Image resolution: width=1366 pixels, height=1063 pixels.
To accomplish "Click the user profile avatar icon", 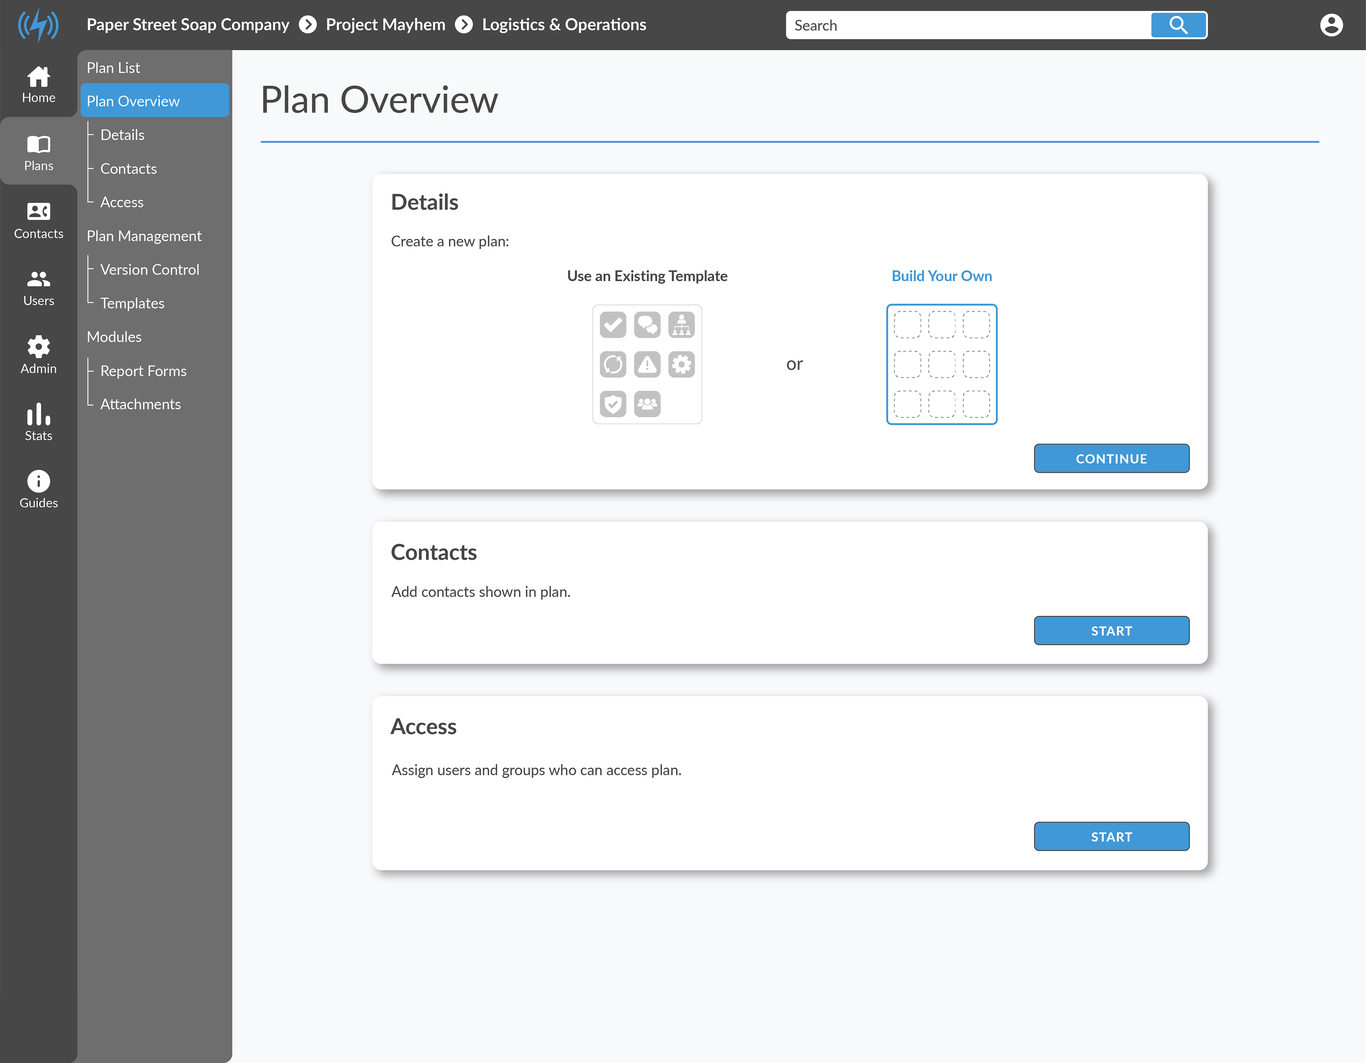I will [x=1331, y=25].
